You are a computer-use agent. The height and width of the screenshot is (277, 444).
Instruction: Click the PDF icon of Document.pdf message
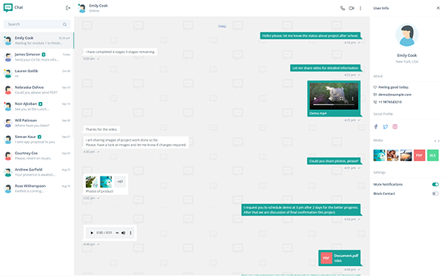326,258
